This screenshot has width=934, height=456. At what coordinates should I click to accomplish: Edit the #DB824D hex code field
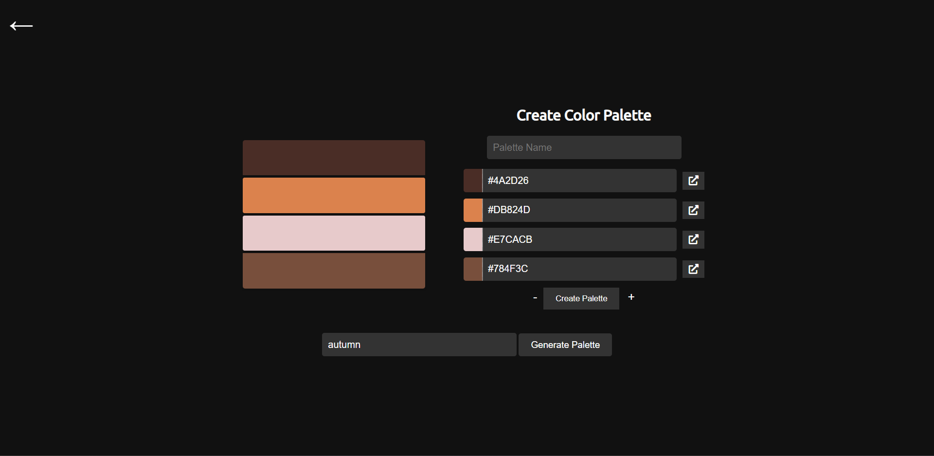tap(579, 210)
